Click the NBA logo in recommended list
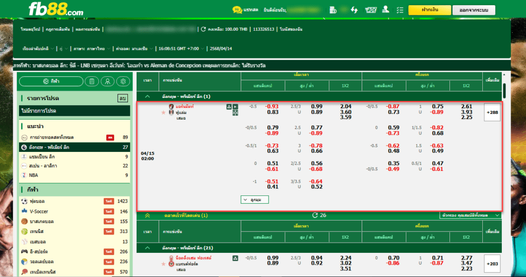The height and width of the screenshot is (277, 526). [24, 175]
